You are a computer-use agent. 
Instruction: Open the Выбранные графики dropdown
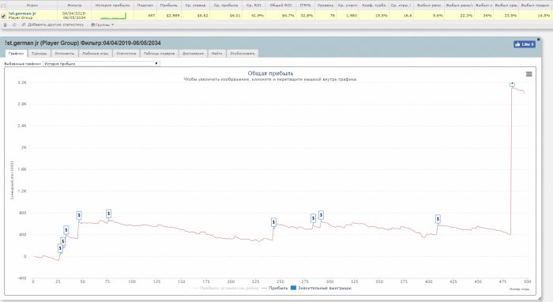click(101, 63)
